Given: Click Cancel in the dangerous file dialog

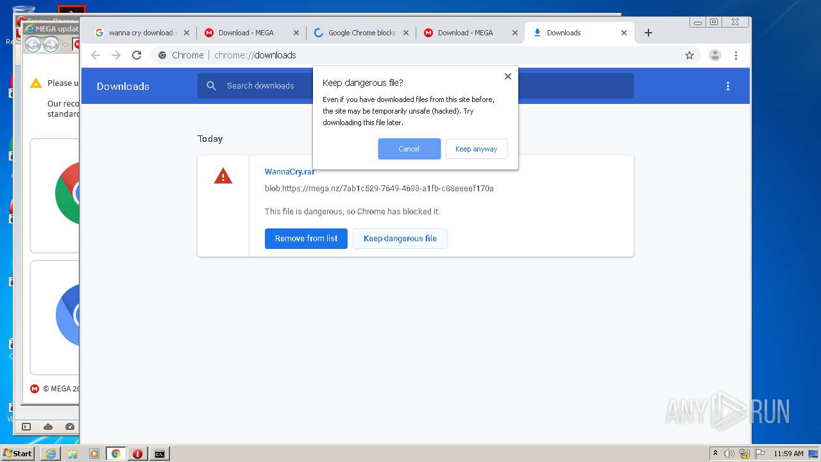Looking at the screenshot, I should click(x=409, y=149).
